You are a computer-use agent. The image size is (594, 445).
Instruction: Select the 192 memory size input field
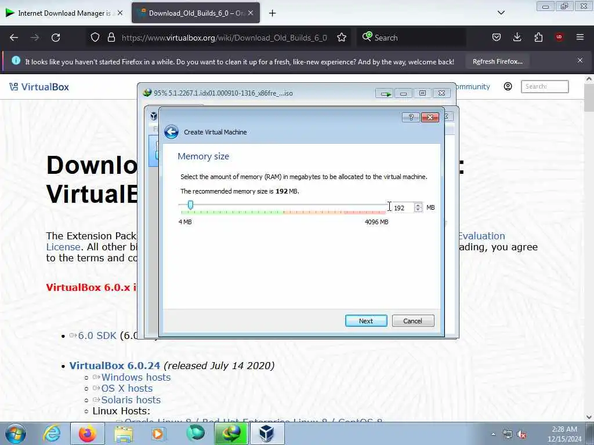click(x=403, y=208)
